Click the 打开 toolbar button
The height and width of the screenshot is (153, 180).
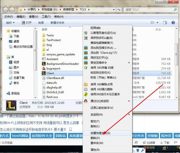[27, 23]
